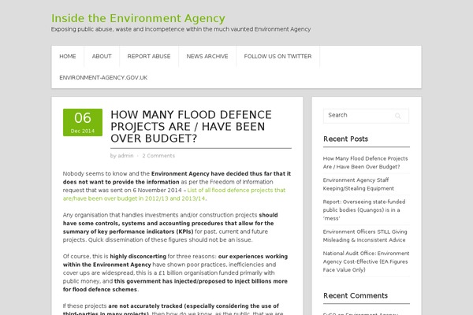The image size is (473, 315).
Task: Open recent post Environment Officers STILL Giving Misleading Advice
Action: pyautogui.click(x=365, y=235)
